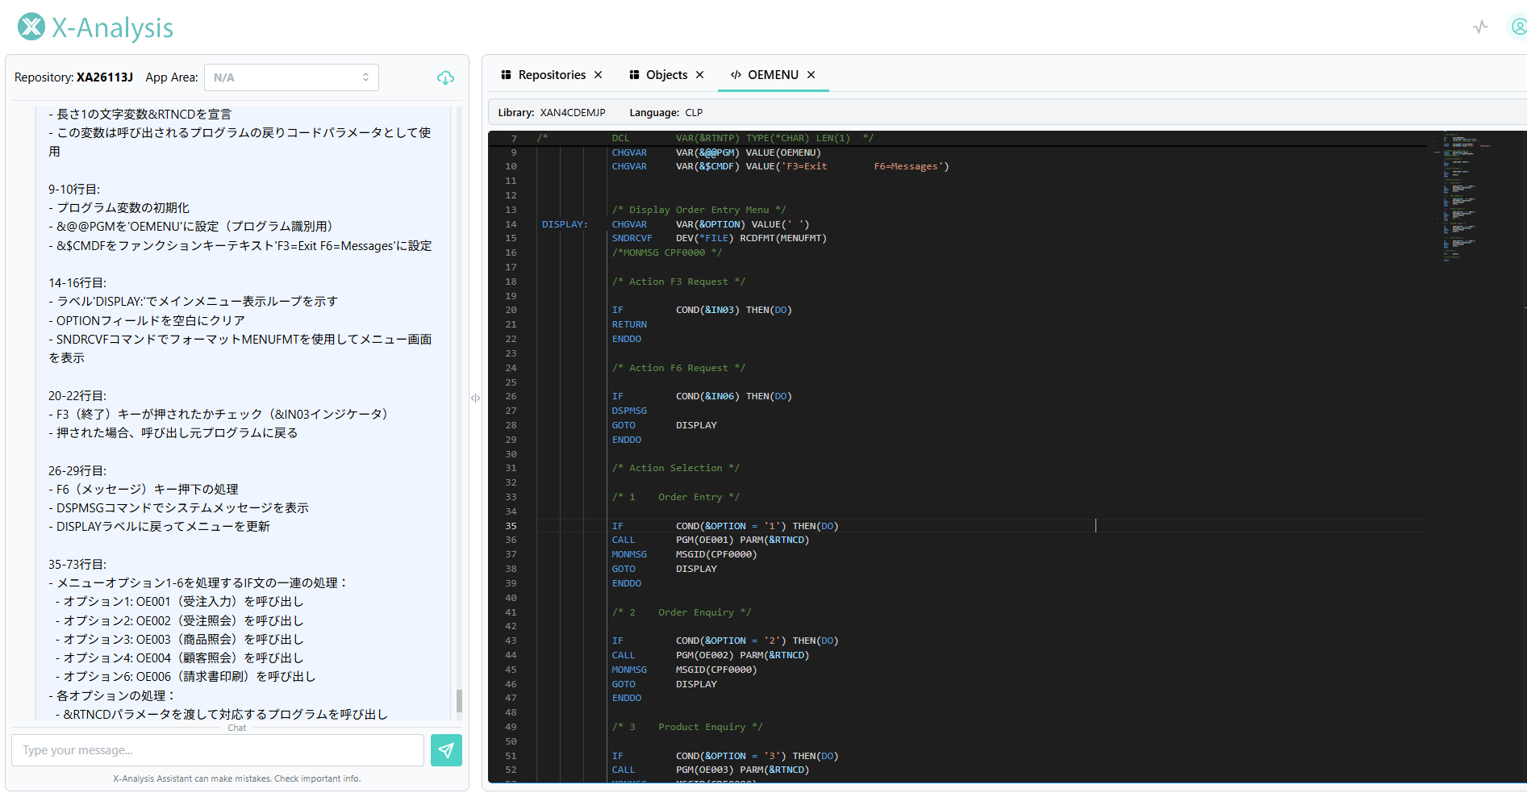Click SNDRCVF command on line 15

click(632, 238)
